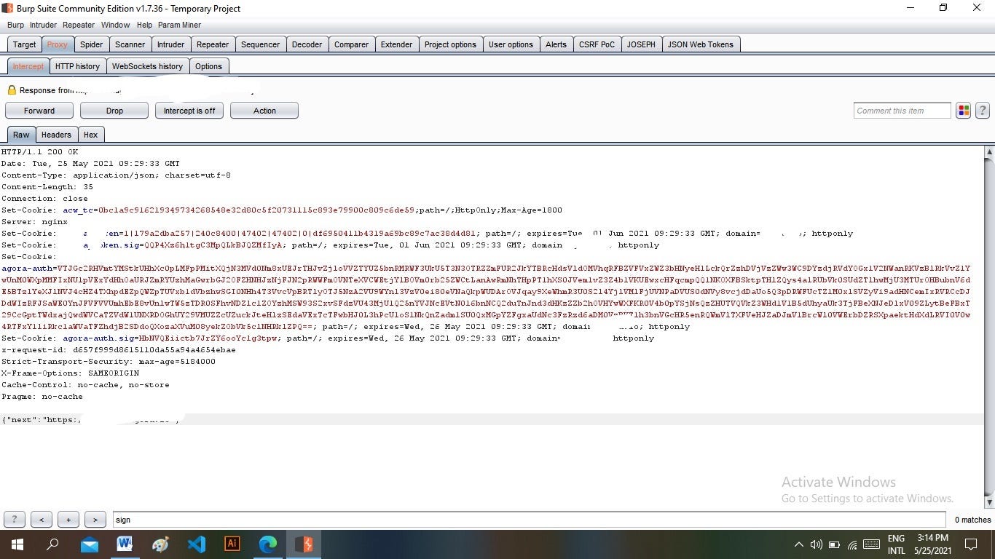Open Adobe Illustrator from taskbar
Screen dimensions: 995x559
(232, 544)
